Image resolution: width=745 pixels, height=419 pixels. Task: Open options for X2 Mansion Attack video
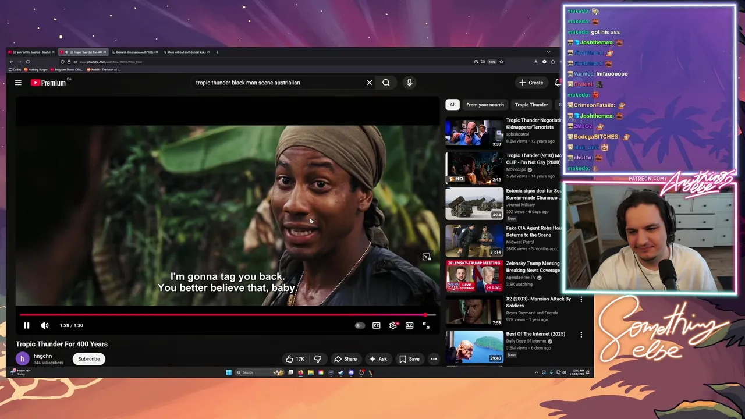(x=581, y=299)
